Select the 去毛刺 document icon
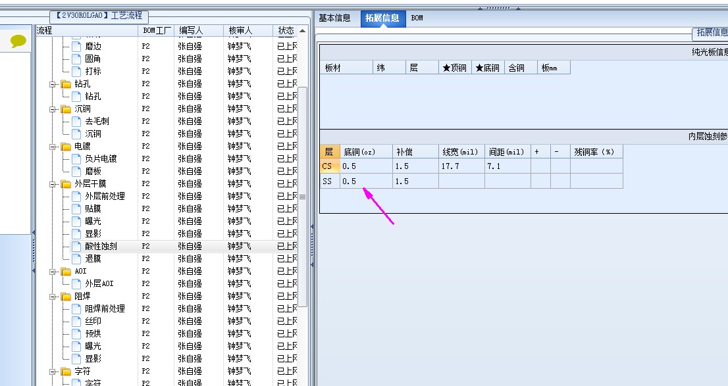 pyautogui.click(x=76, y=122)
